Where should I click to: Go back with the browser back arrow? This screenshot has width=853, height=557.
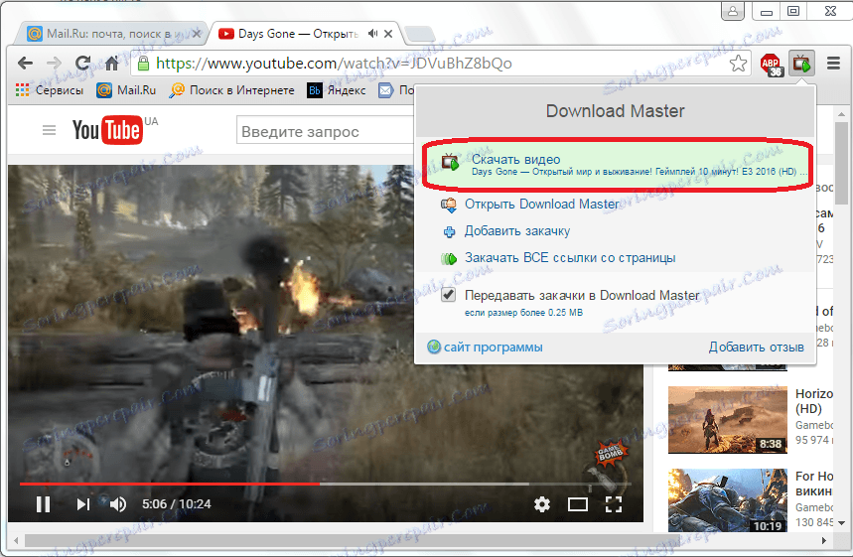25,64
